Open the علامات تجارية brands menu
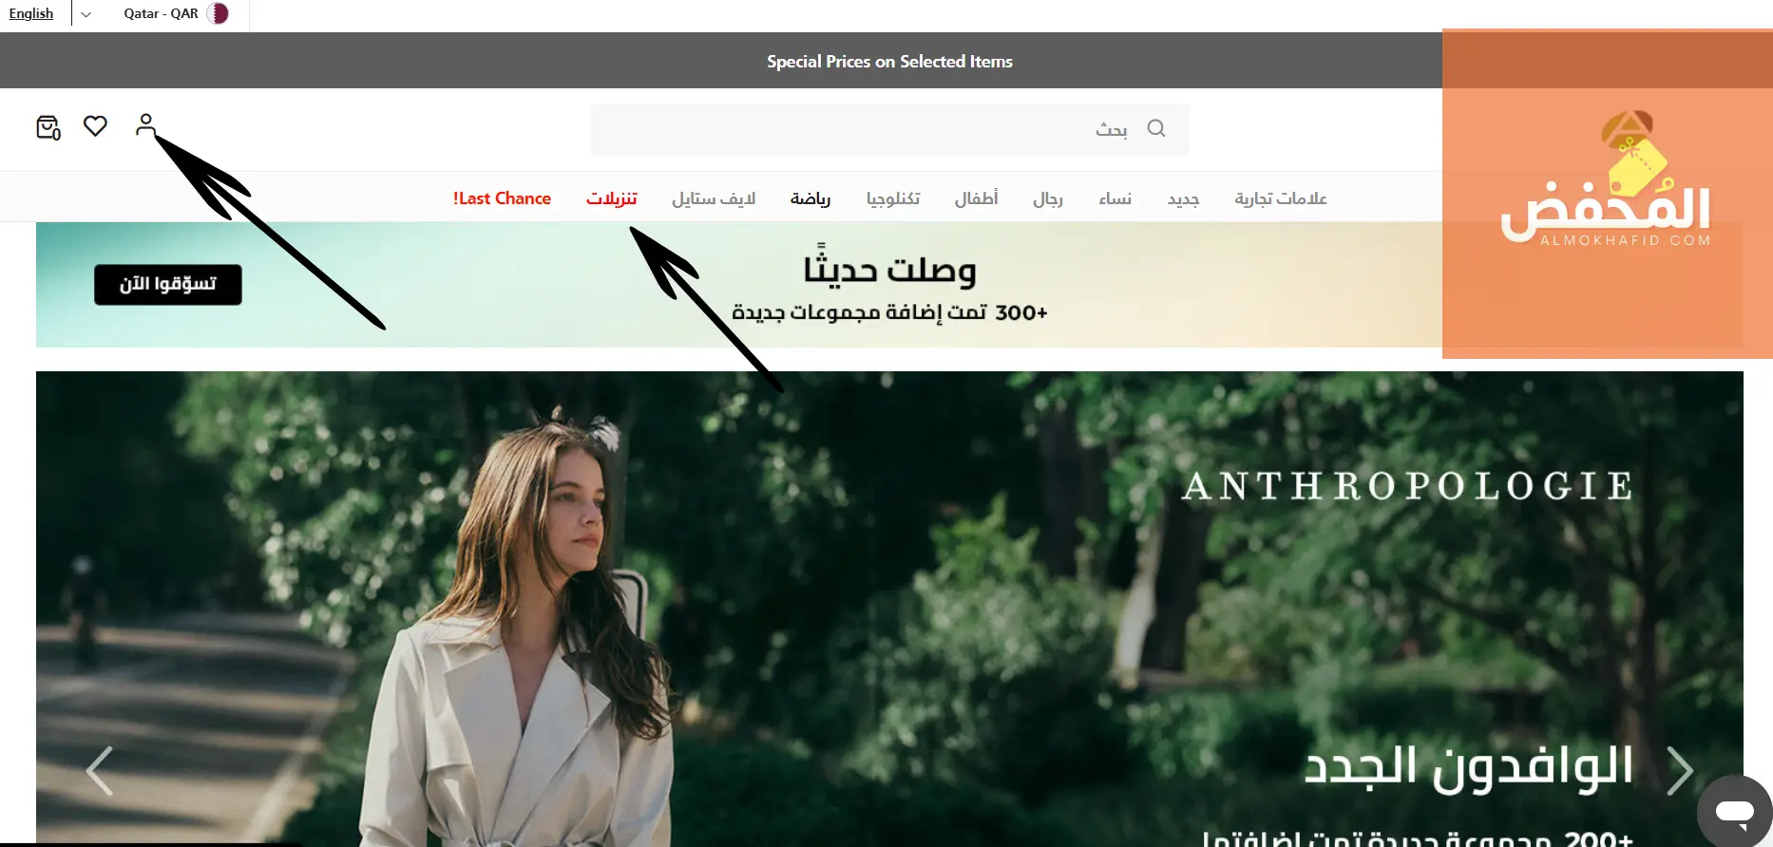 [1280, 198]
